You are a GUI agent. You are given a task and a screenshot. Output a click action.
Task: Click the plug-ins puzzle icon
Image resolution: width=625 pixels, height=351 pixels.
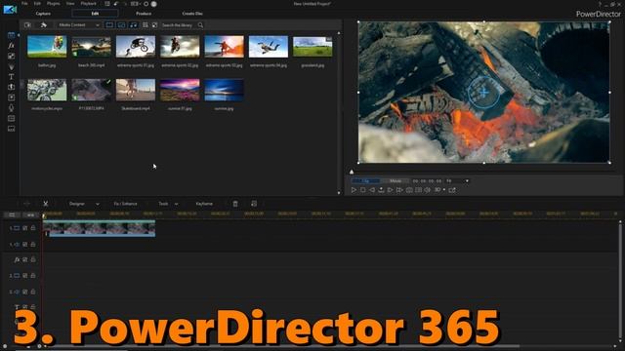43,25
